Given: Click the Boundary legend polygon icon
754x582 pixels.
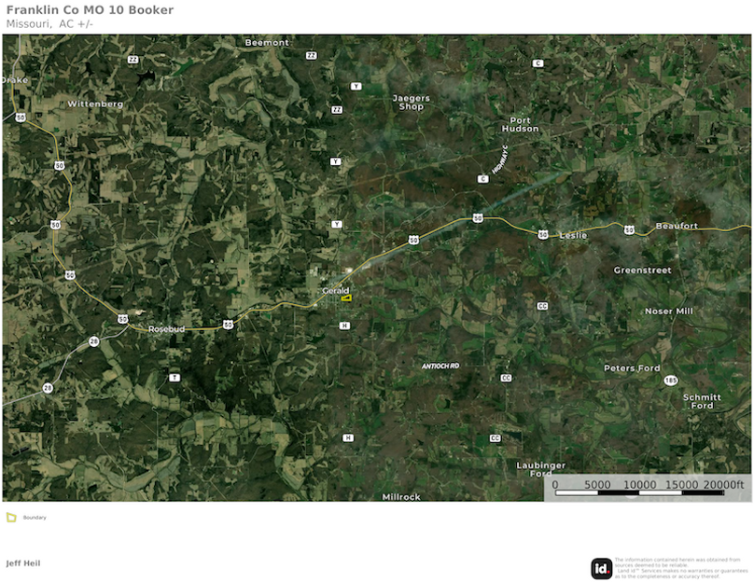Looking at the screenshot, I should 11,517.
